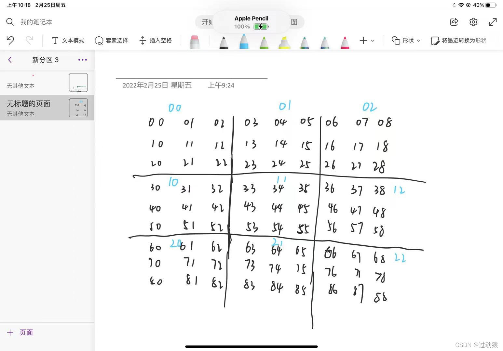The height and width of the screenshot is (351, 503).
Task: Click the redo arrow icon
Action: click(29, 40)
